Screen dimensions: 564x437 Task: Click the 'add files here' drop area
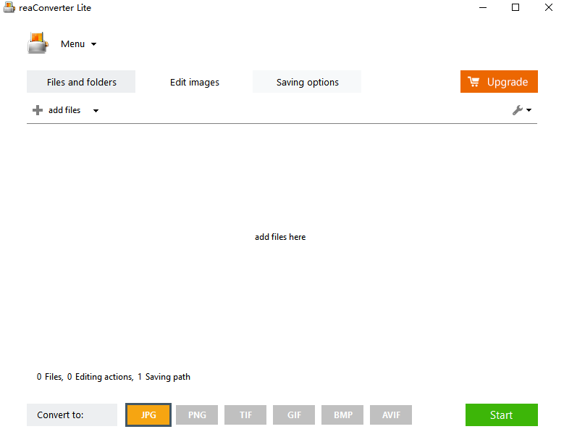tap(280, 237)
